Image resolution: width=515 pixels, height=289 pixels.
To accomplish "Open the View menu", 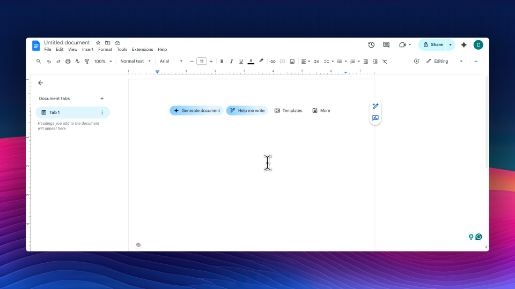I will [x=72, y=49].
